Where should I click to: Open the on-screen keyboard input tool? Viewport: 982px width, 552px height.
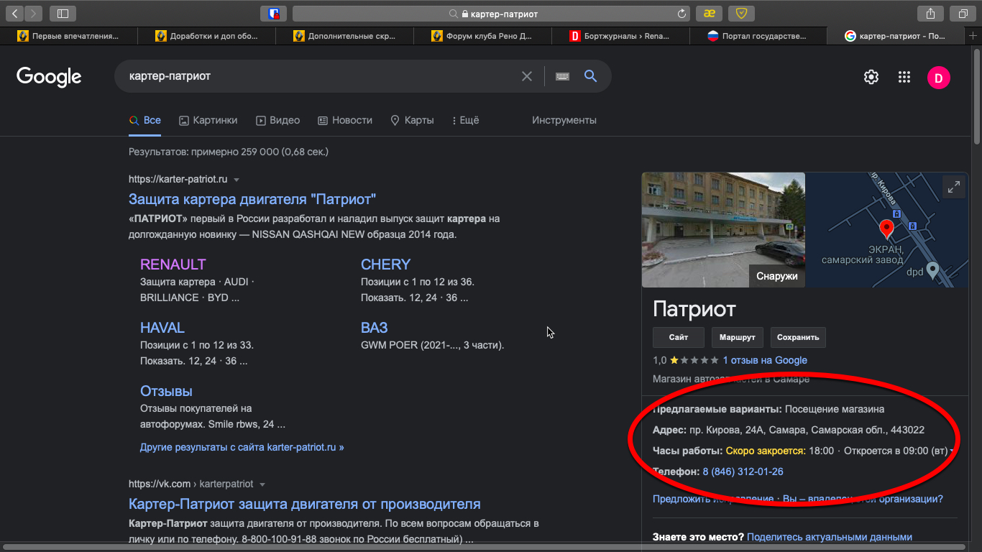coord(562,76)
